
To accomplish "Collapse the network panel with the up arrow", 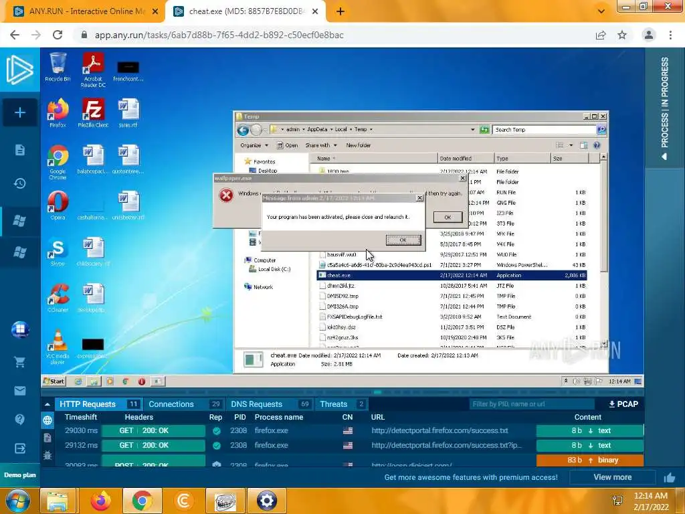I will [x=47, y=404].
